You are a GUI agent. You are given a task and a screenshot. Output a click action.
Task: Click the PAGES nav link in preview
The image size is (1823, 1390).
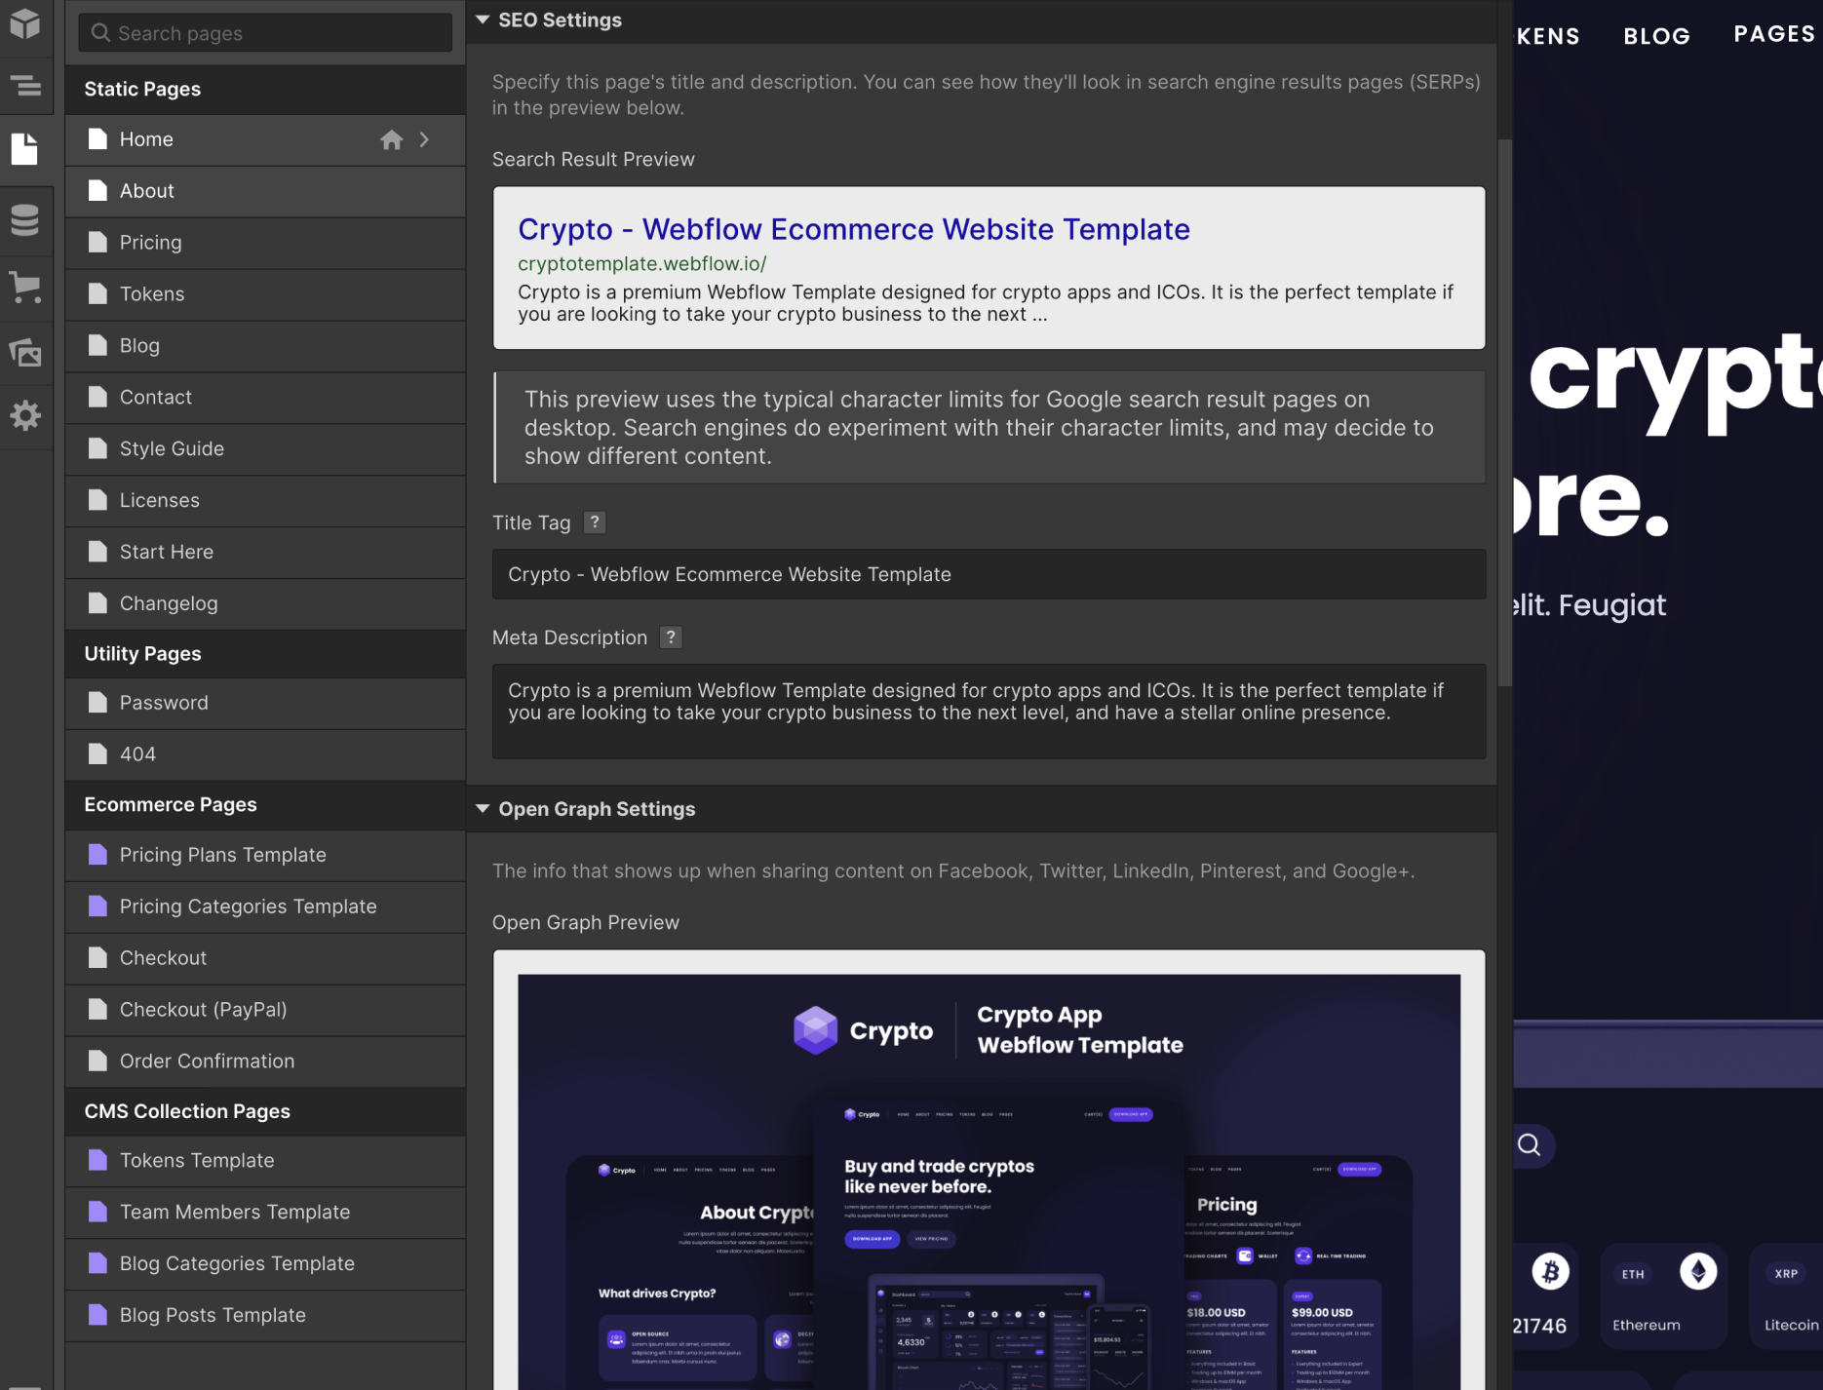tap(1774, 34)
